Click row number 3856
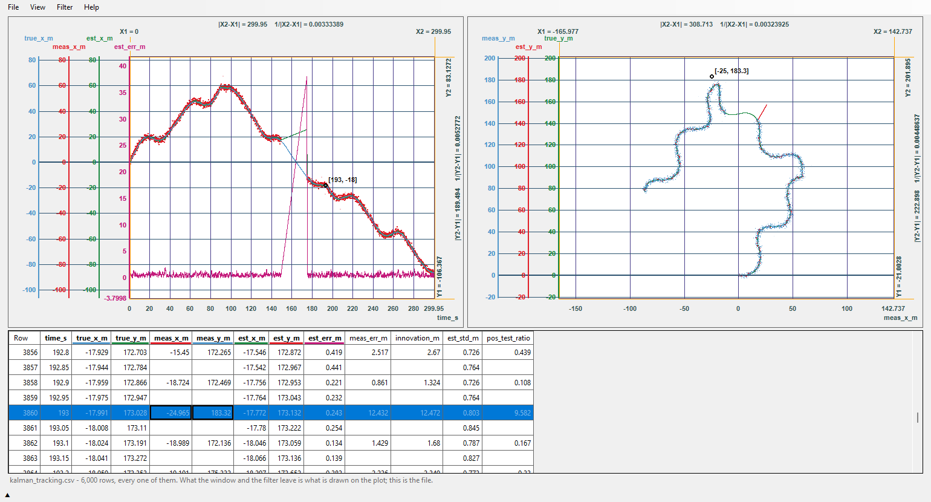This screenshot has width=931, height=502. (x=24, y=352)
